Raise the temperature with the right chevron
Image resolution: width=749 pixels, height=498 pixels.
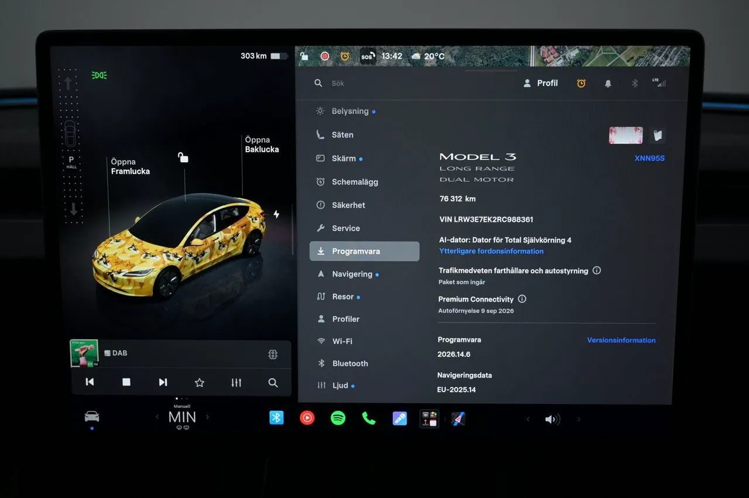(x=207, y=417)
